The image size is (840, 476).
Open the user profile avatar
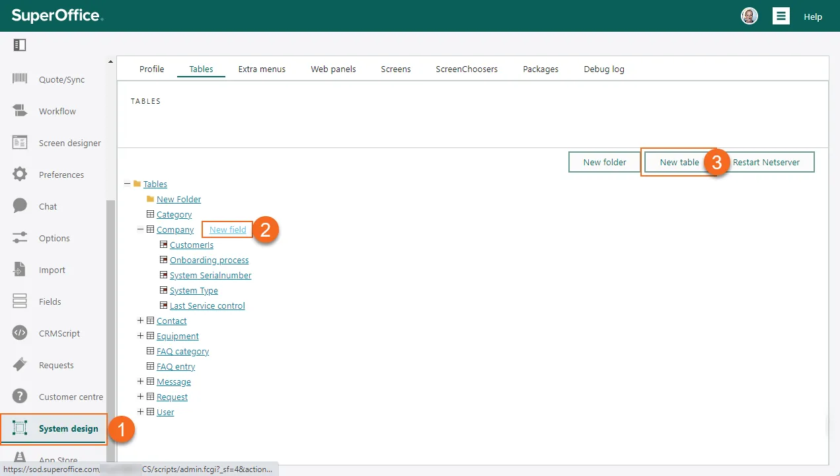tap(749, 17)
